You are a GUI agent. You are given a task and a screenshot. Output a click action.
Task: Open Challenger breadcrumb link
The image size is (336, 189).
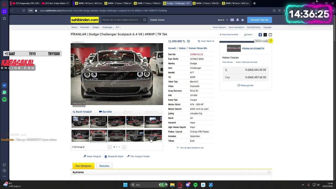click(x=107, y=27)
